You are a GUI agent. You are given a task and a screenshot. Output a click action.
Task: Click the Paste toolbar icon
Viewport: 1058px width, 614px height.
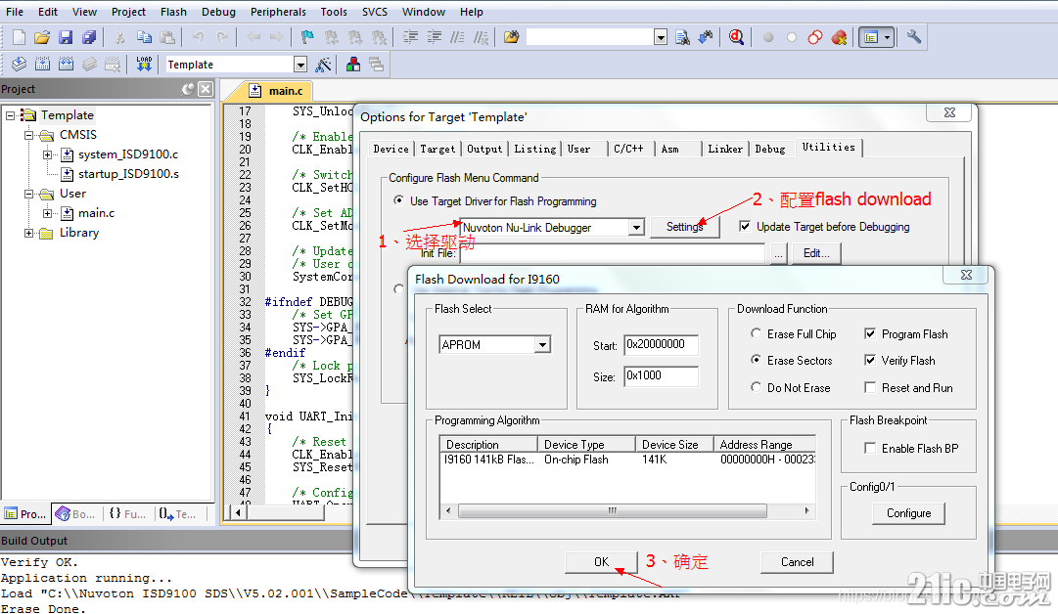(x=167, y=37)
